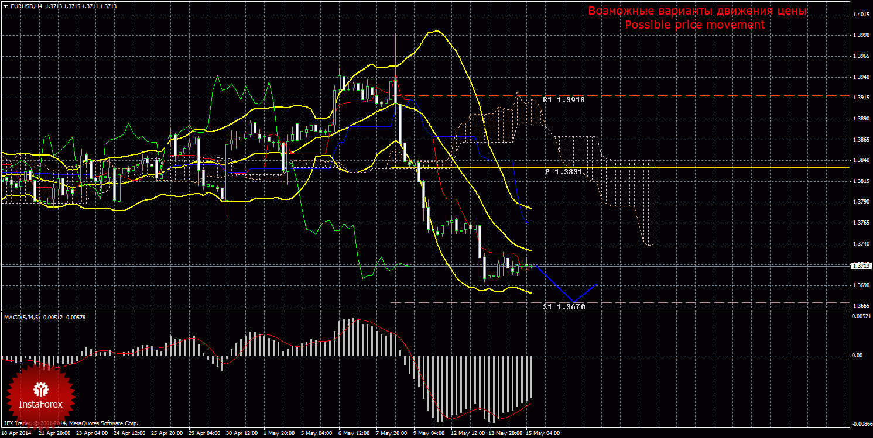Image resolution: width=873 pixels, height=438 pixels.
Task: Click the 23 Apr 04:00 time label
Action: pos(93,433)
